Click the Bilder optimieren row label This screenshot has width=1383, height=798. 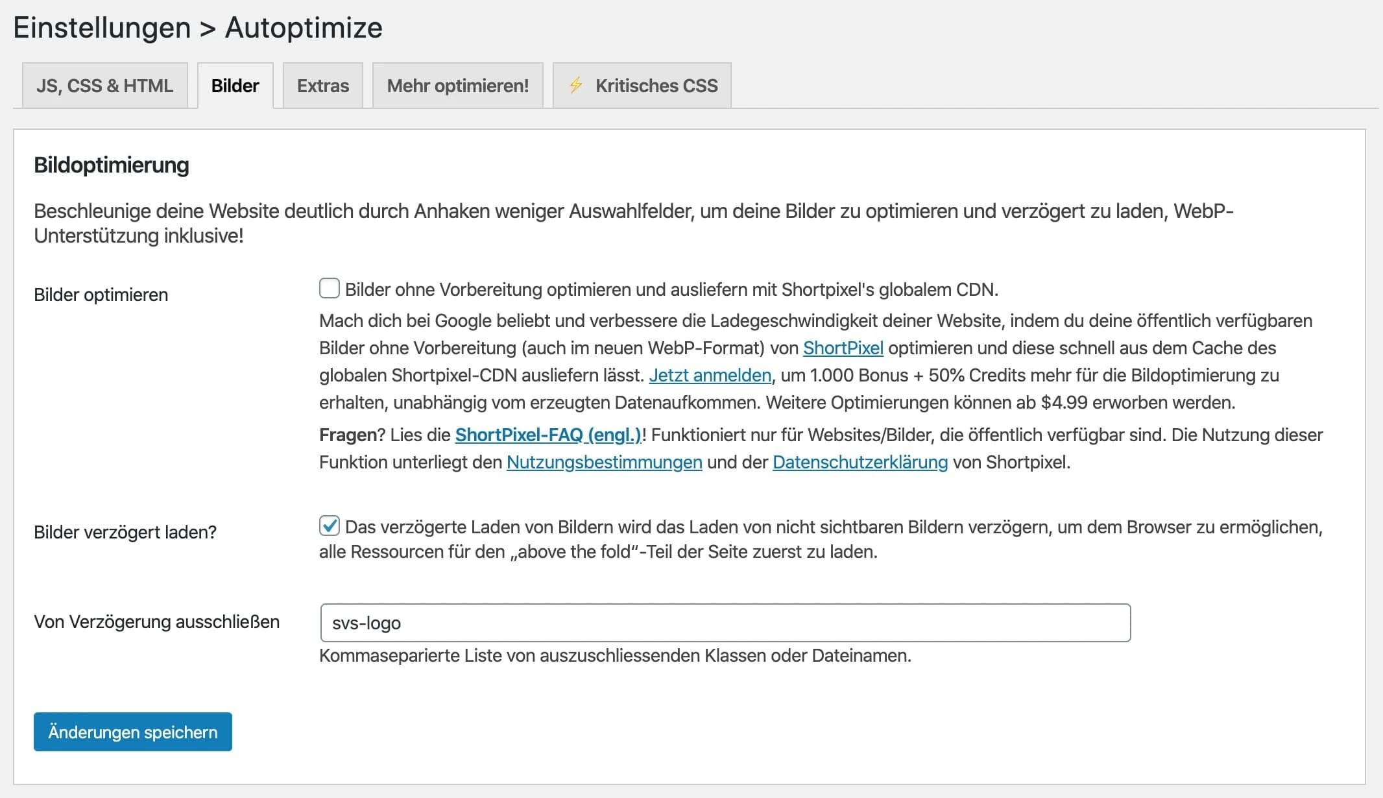click(x=101, y=295)
